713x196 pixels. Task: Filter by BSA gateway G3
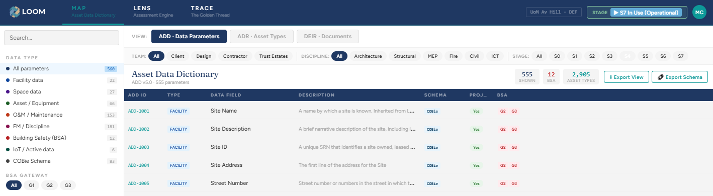coord(67,185)
